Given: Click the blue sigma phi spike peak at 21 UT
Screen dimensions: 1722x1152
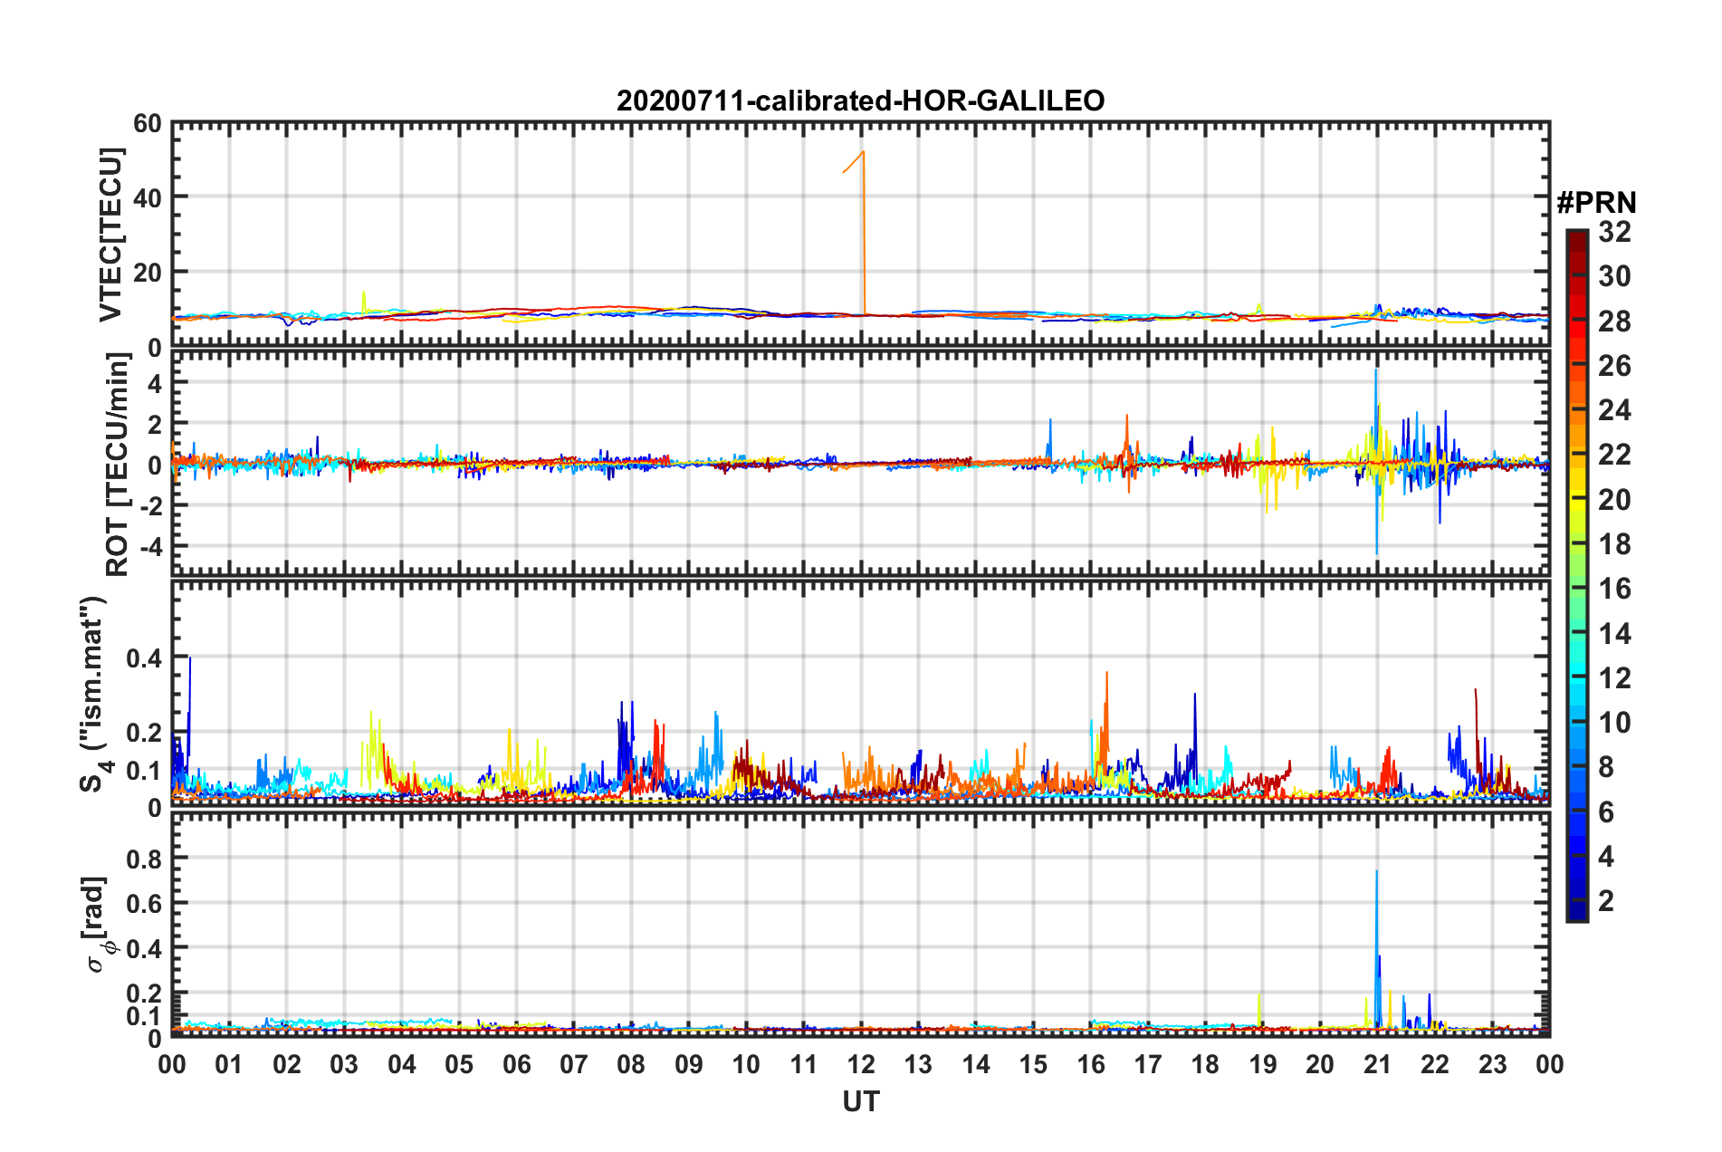Looking at the screenshot, I should click(x=1376, y=872).
